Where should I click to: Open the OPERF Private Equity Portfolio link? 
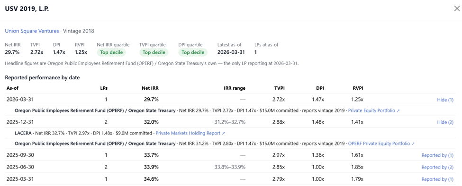tap(381, 144)
